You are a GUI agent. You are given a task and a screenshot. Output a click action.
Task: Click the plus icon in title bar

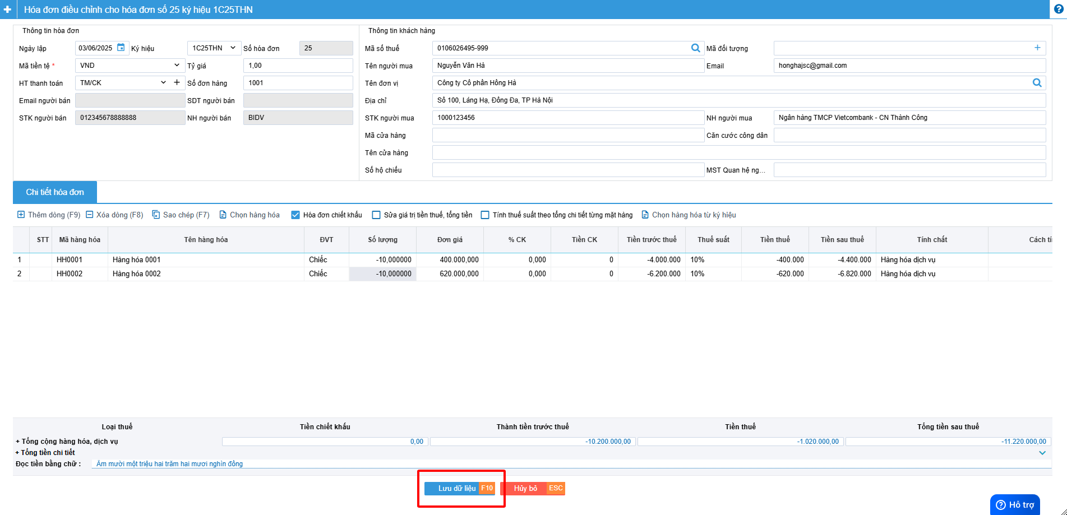click(x=8, y=10)
